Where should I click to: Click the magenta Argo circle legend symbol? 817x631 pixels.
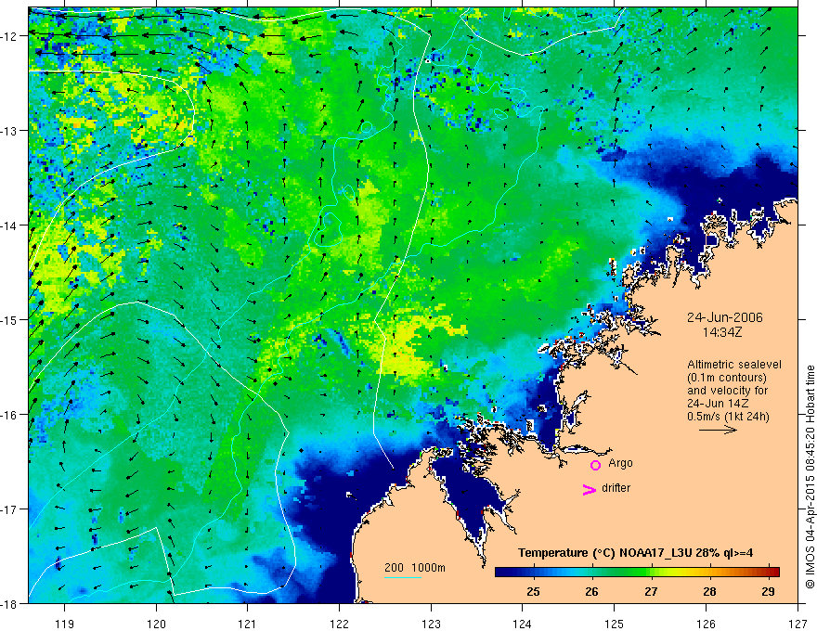[x=595, y=465]
